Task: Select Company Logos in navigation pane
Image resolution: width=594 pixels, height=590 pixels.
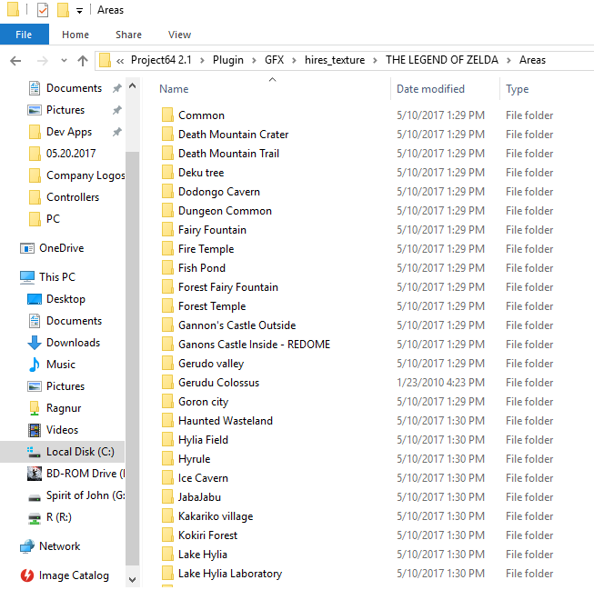Action: tap(86, 175)
